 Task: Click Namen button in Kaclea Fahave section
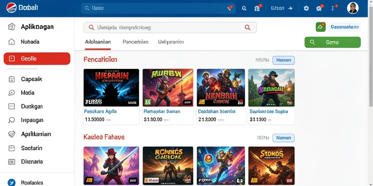tap(283, 138)
